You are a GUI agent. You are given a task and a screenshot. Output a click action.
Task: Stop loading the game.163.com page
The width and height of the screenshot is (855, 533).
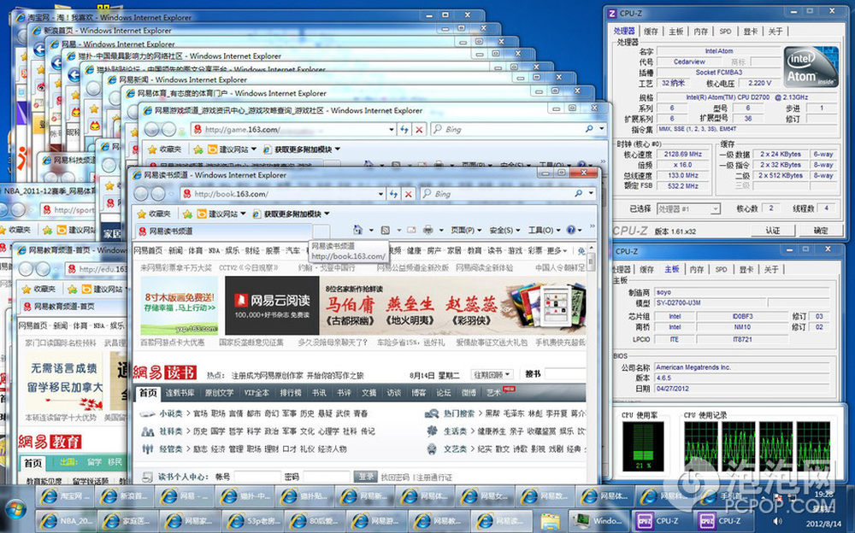[x=419, y=129]
